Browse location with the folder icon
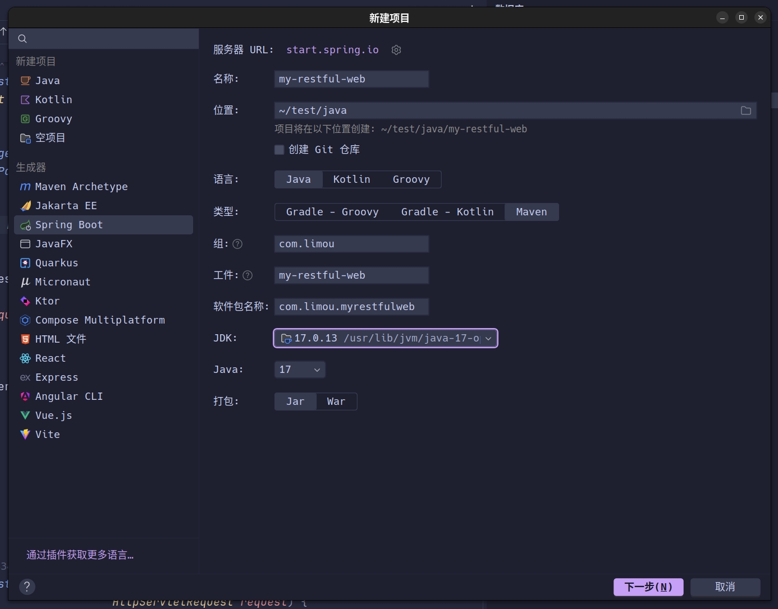Image resolution: width=778 pixels, height=609 pixels. click(745, 110)
